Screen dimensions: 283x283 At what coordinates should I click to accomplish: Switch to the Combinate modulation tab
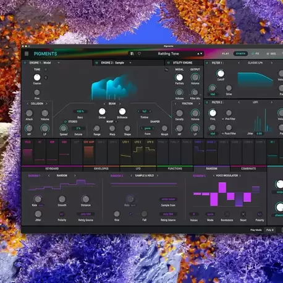coord(248,169)
